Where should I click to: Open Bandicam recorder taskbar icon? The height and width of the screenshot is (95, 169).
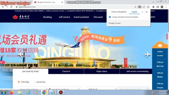tap(61, 93)
